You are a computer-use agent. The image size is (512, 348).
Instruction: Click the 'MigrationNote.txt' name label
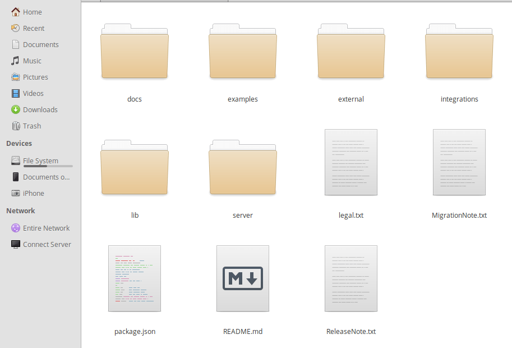tap(459, 215)
